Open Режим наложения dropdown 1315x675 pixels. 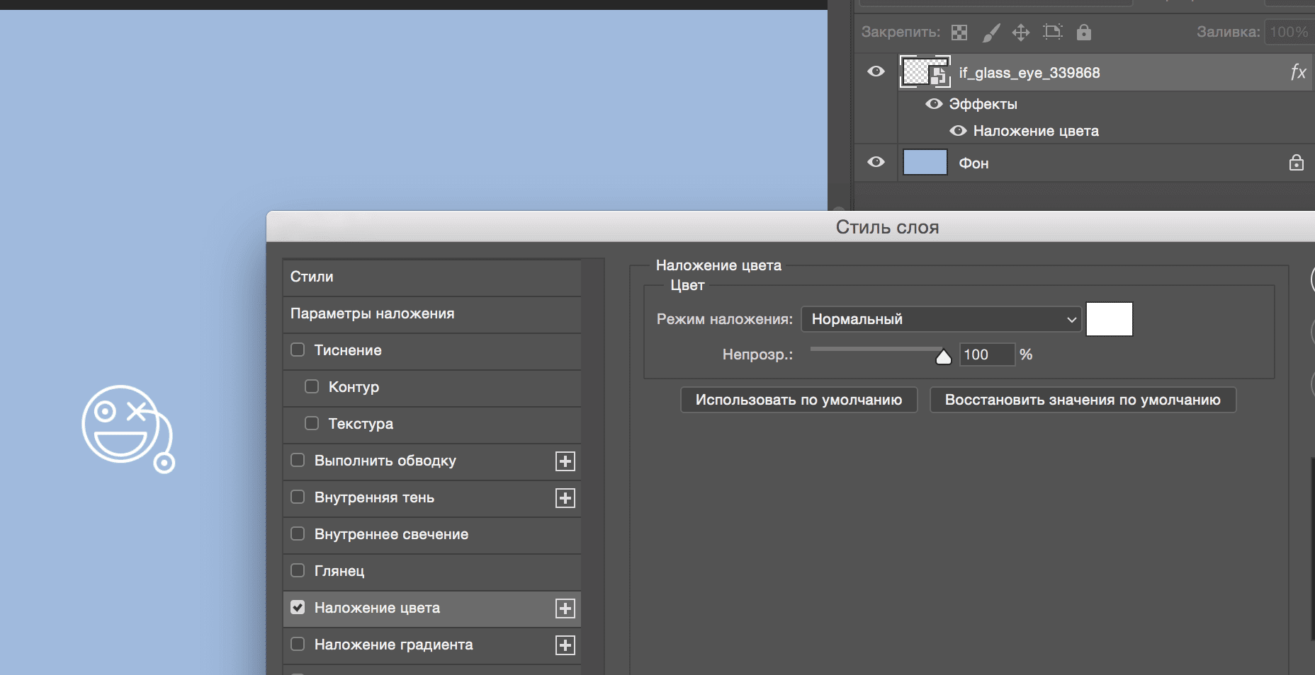click(x=941, y=319)
